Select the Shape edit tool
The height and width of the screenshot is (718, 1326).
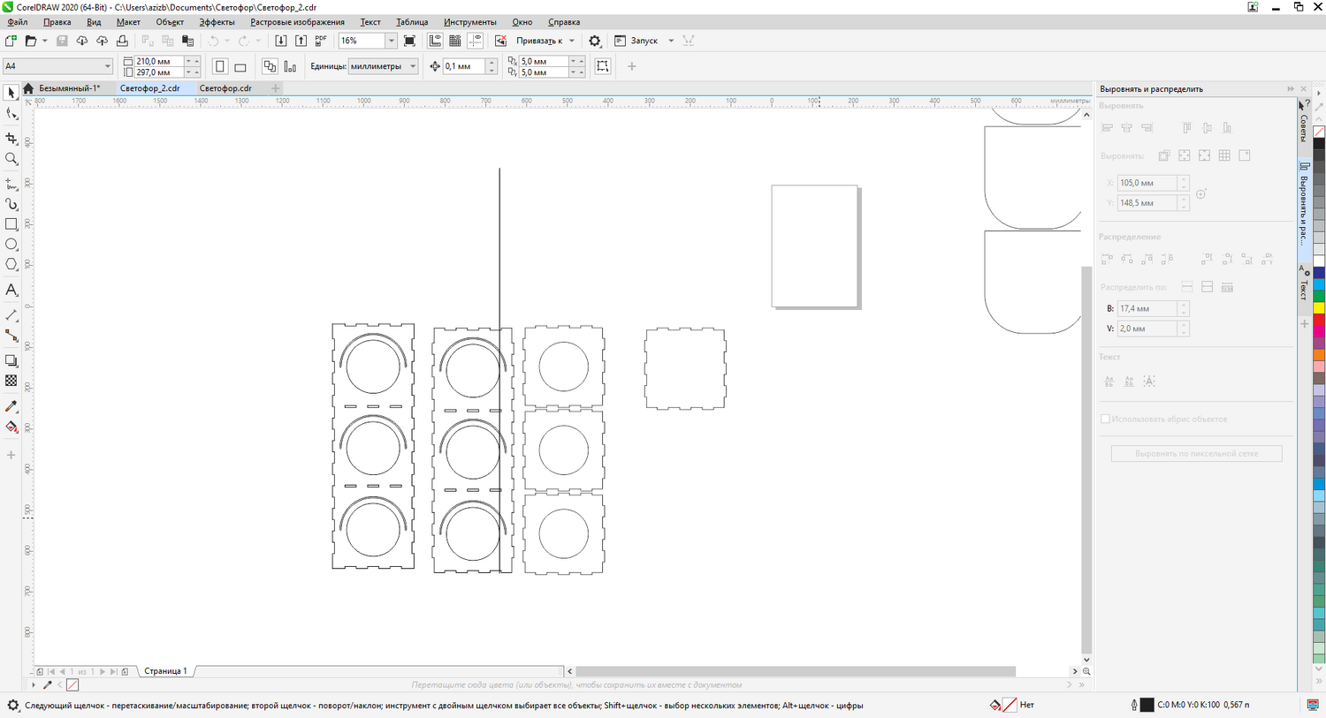pos(11,114)
